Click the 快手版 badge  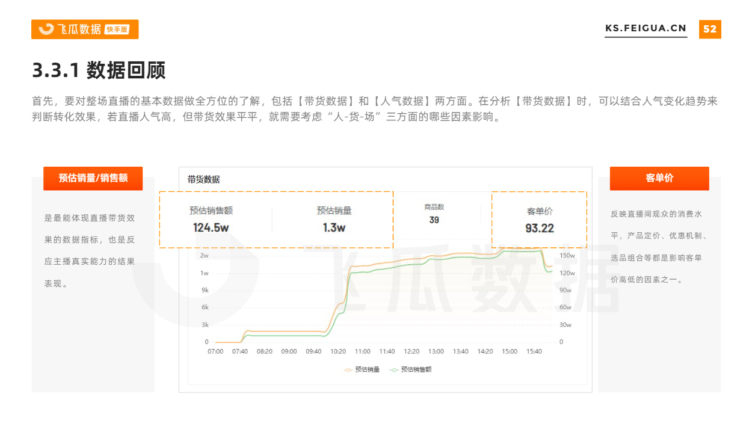[x=117, y=29]
